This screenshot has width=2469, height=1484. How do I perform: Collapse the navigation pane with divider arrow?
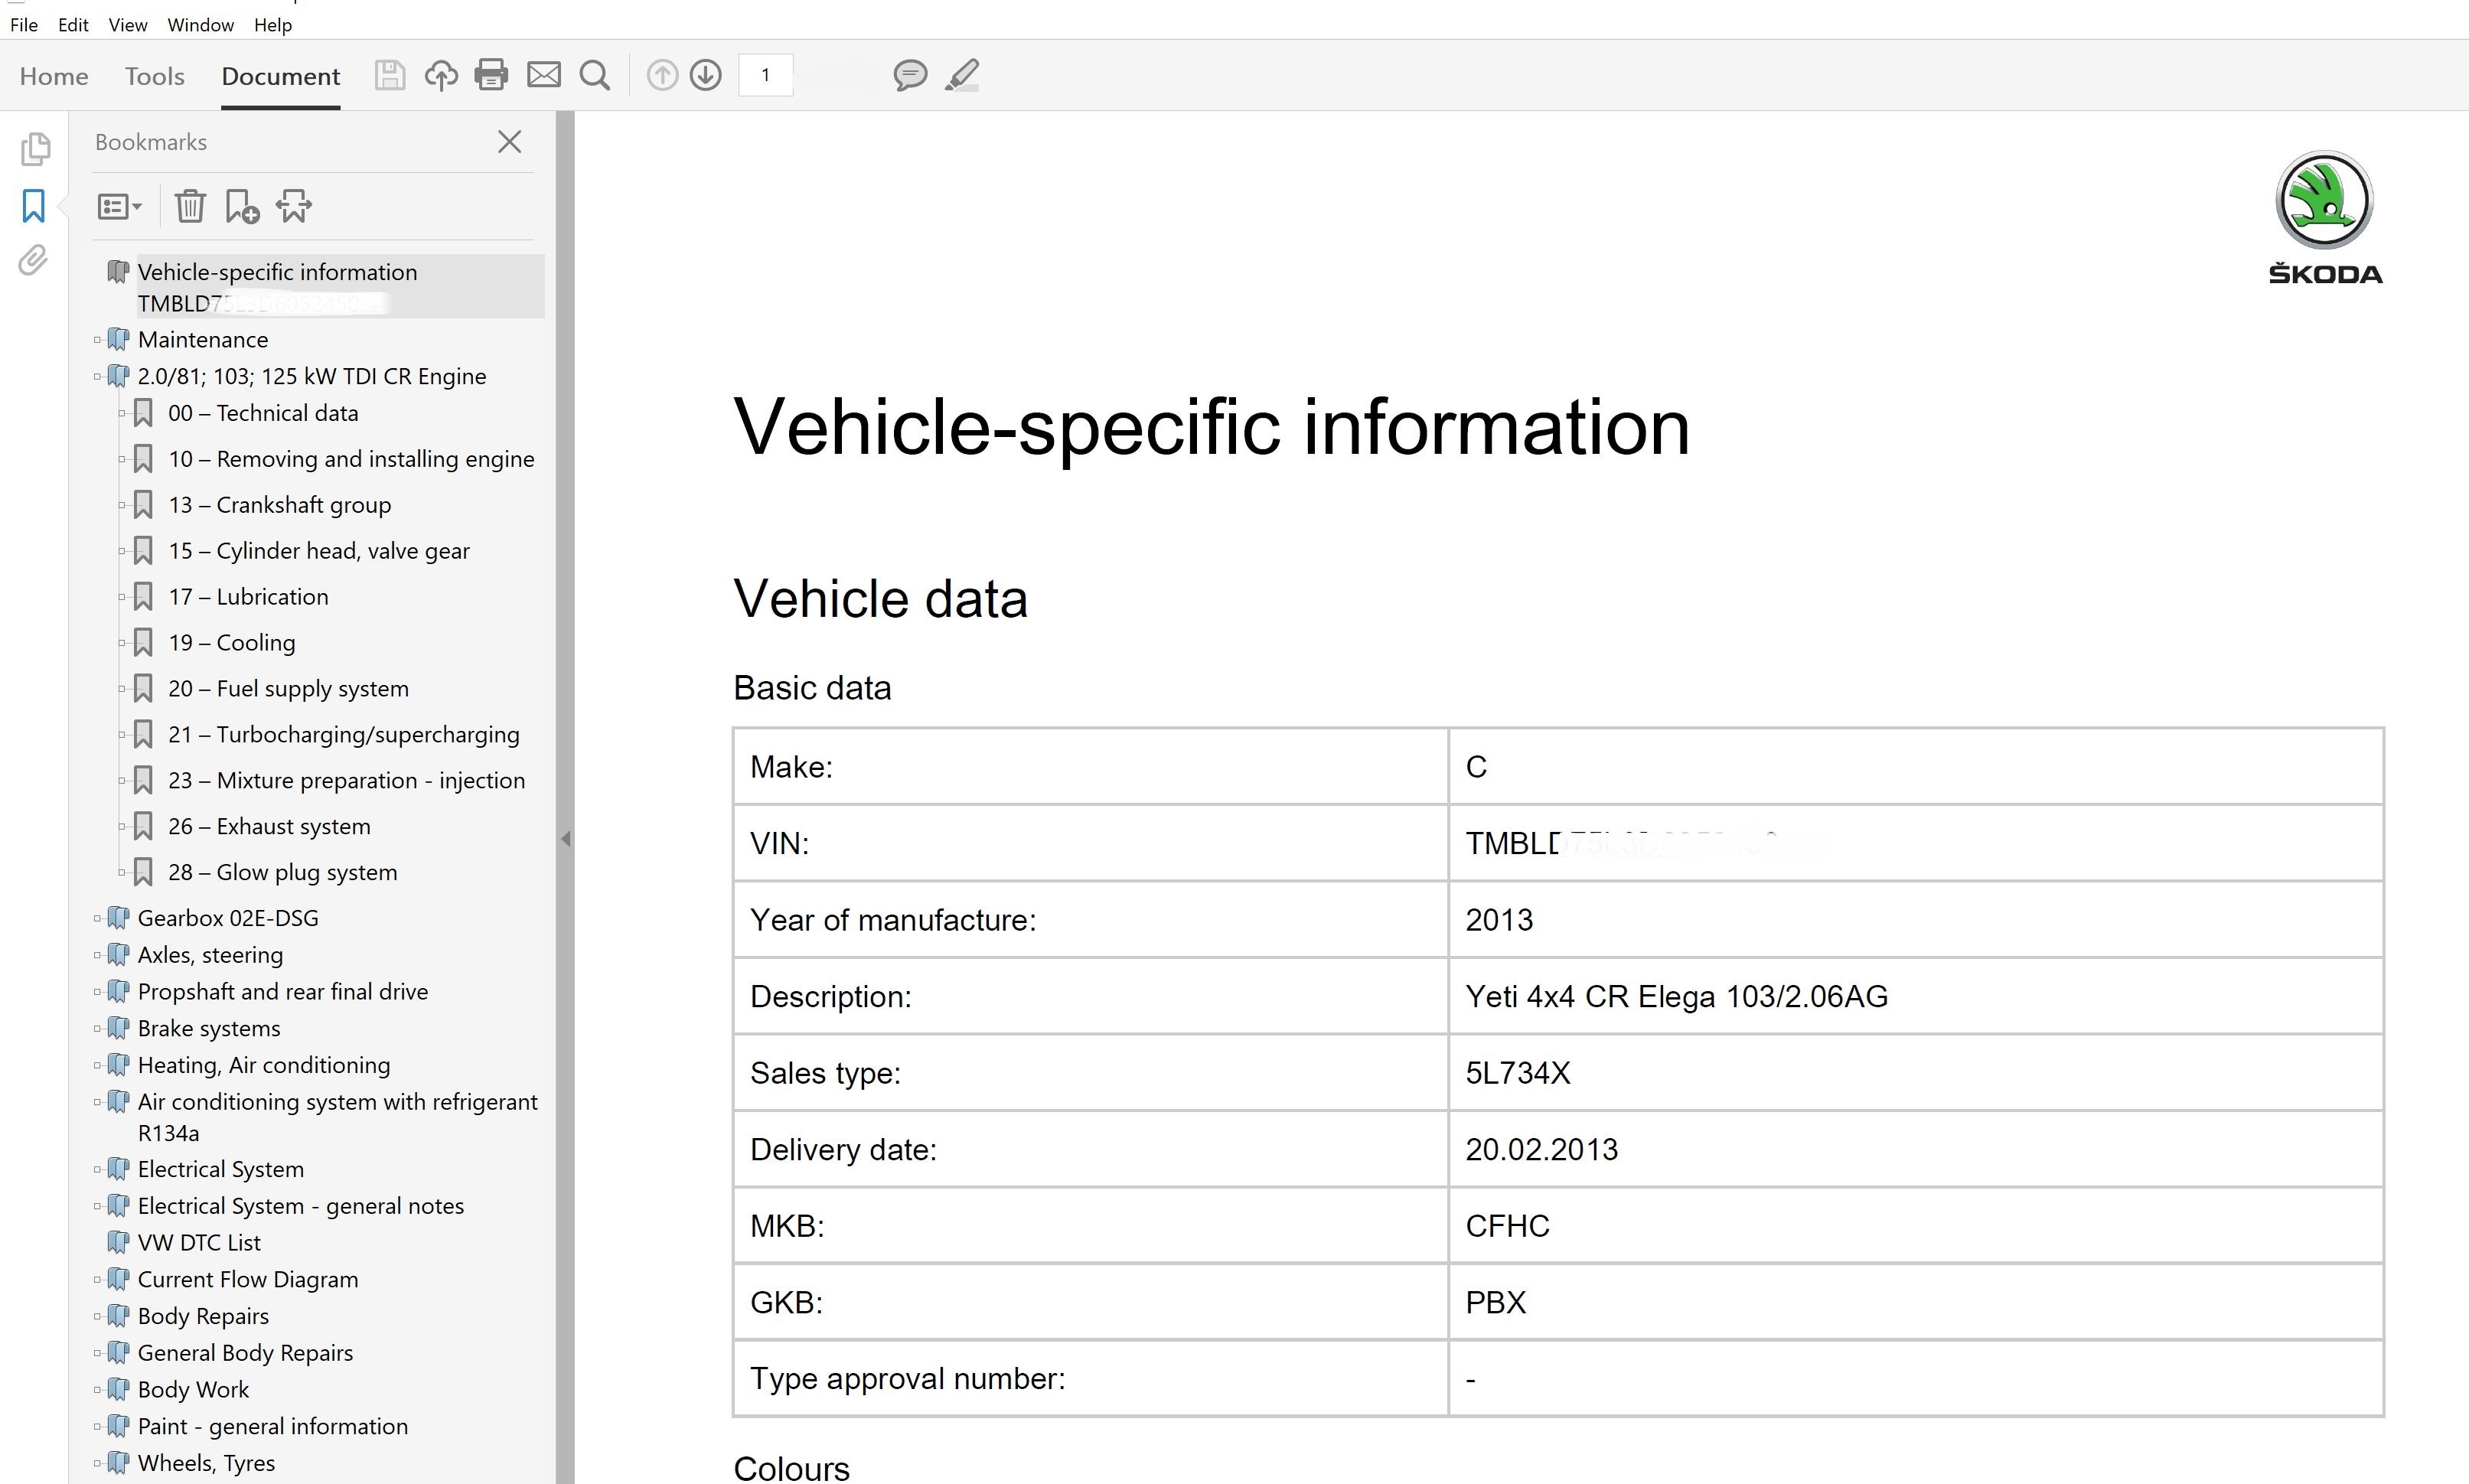566,839
